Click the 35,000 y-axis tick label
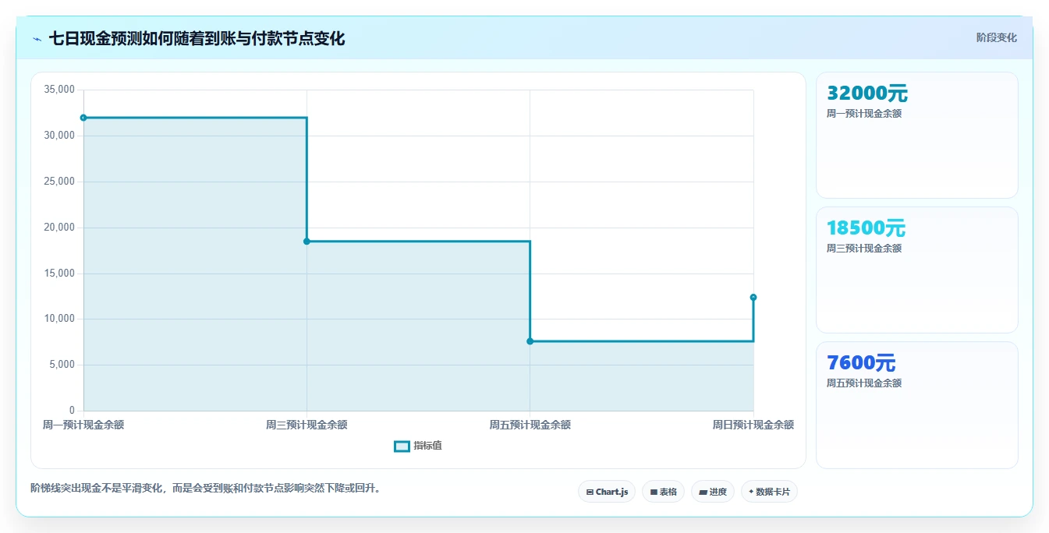Viewport: 1049px width, 533px height. click(60, 90)
